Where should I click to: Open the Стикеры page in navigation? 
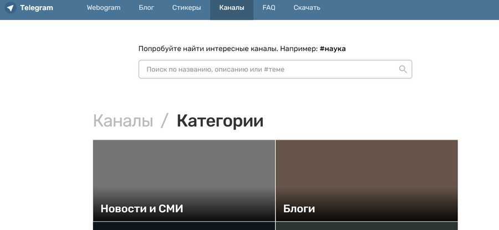click(x=187, y=8)
